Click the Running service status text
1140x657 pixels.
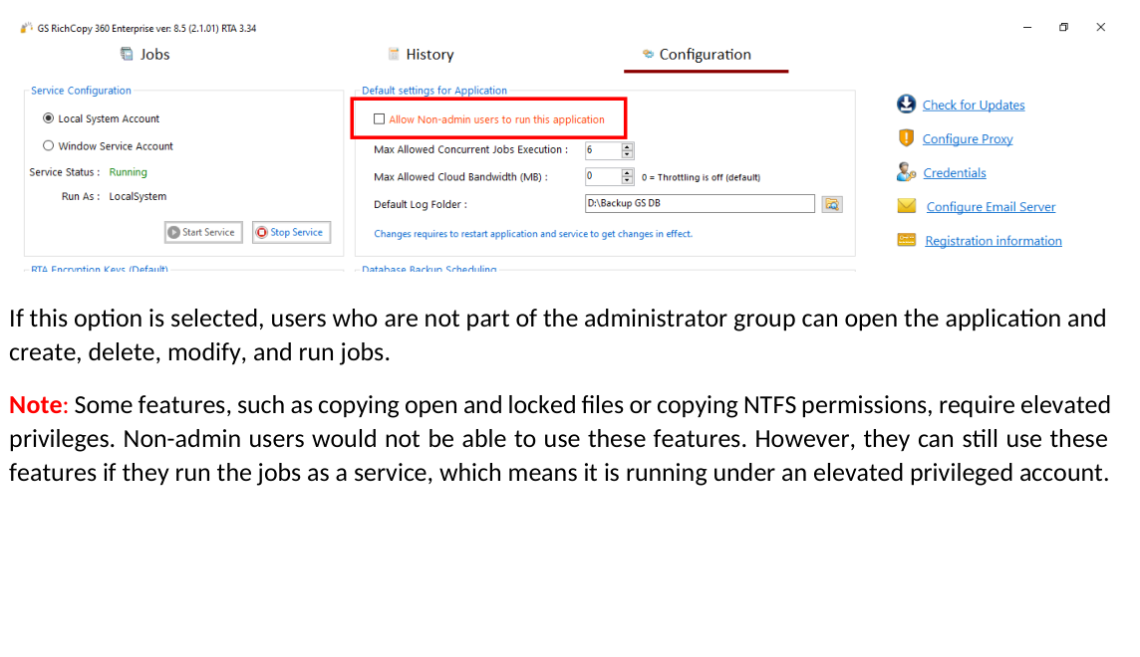click(x=128, y=172)
